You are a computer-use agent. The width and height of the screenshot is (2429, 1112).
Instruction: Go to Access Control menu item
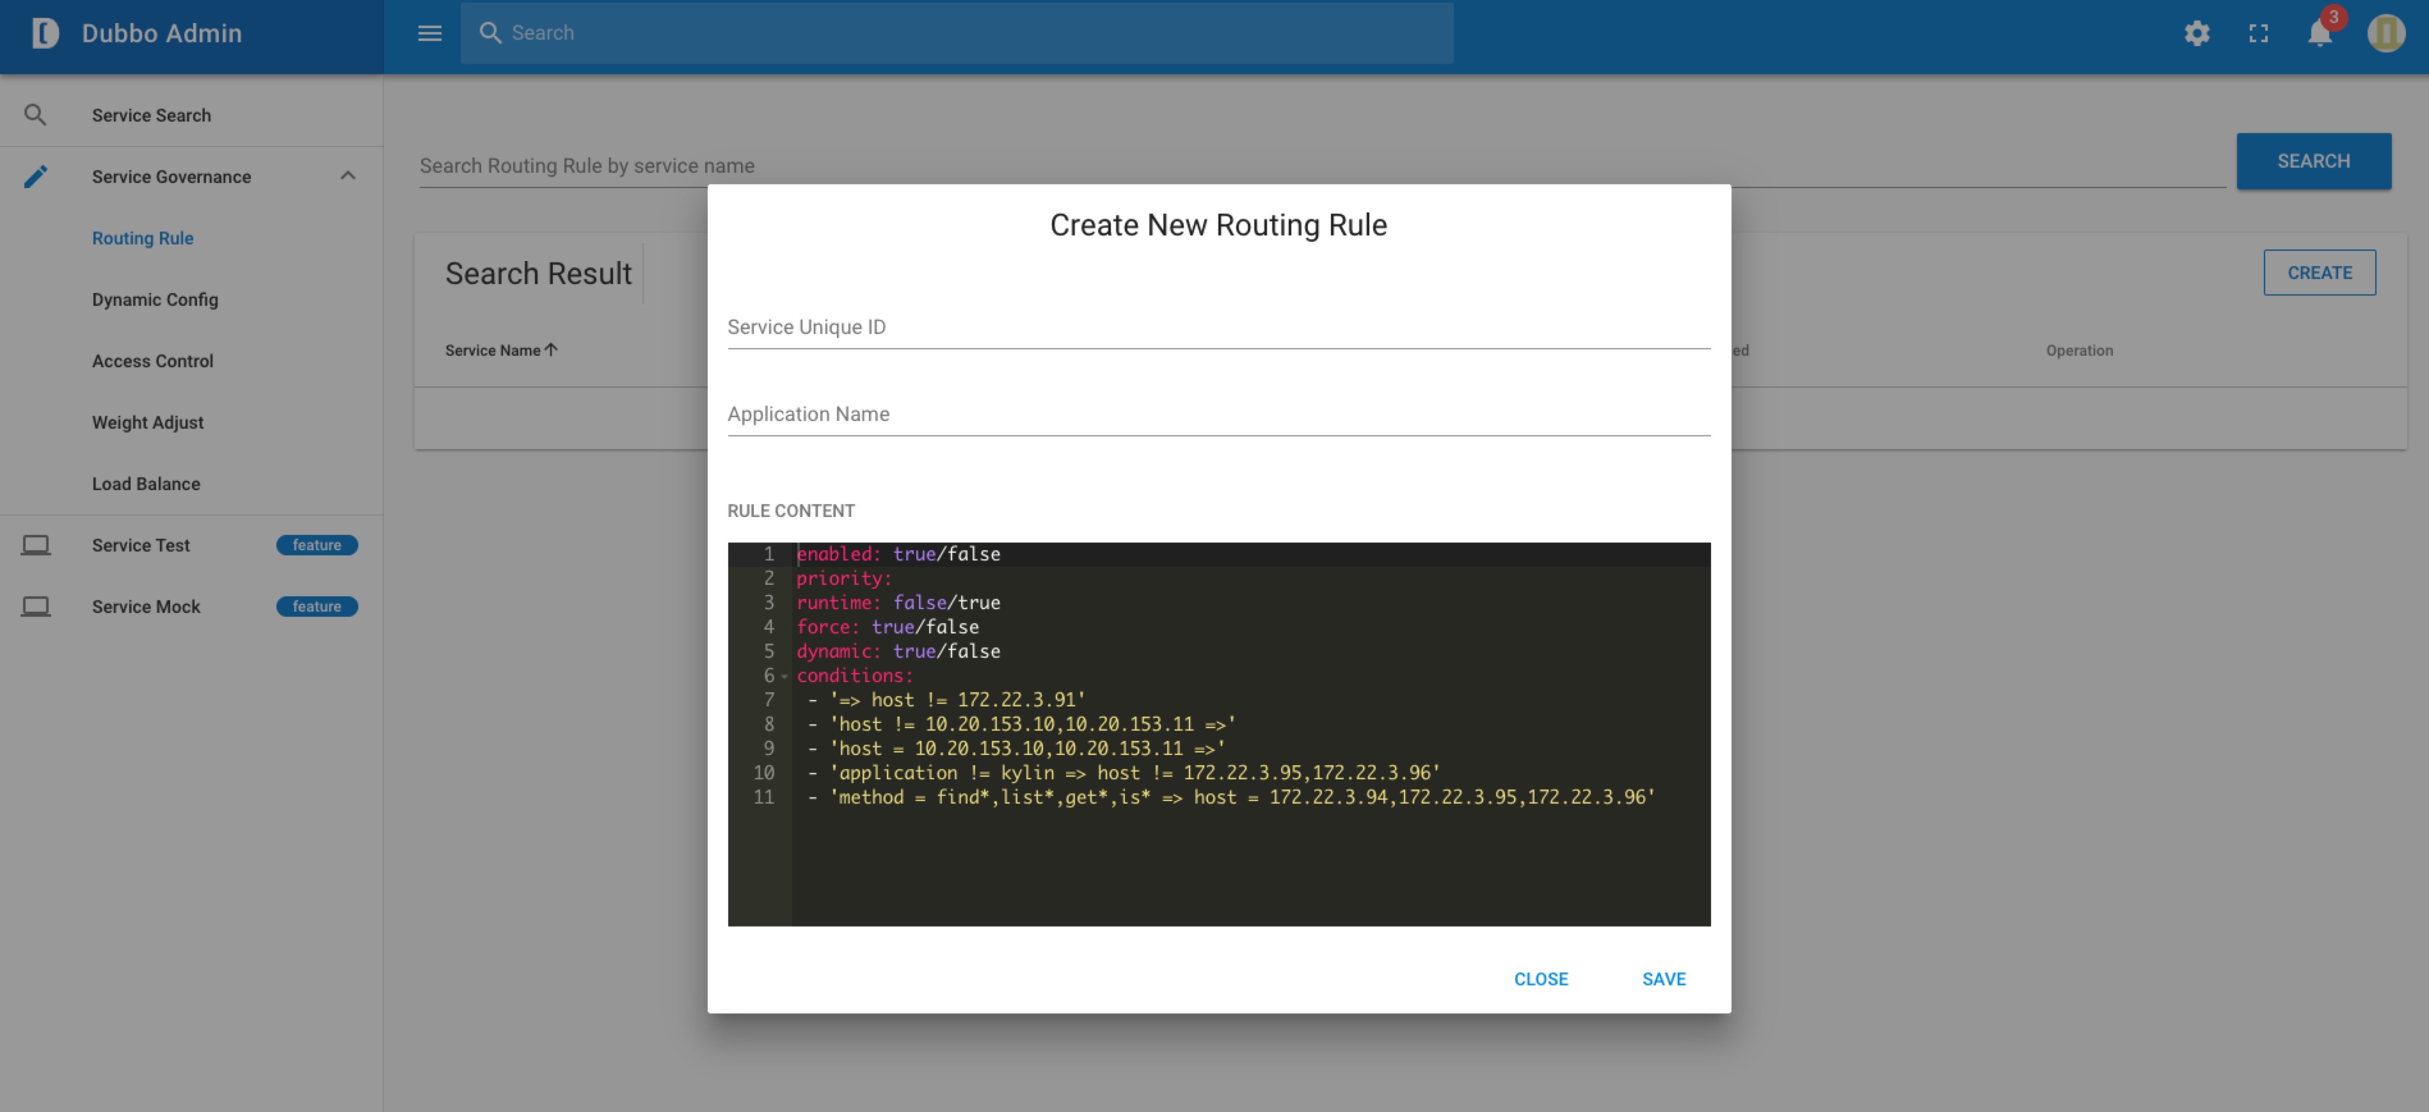[x=153, y=361]
